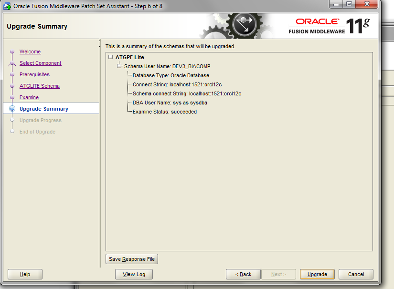Select the Database Type: Oracle Database row

pos(171,75)
